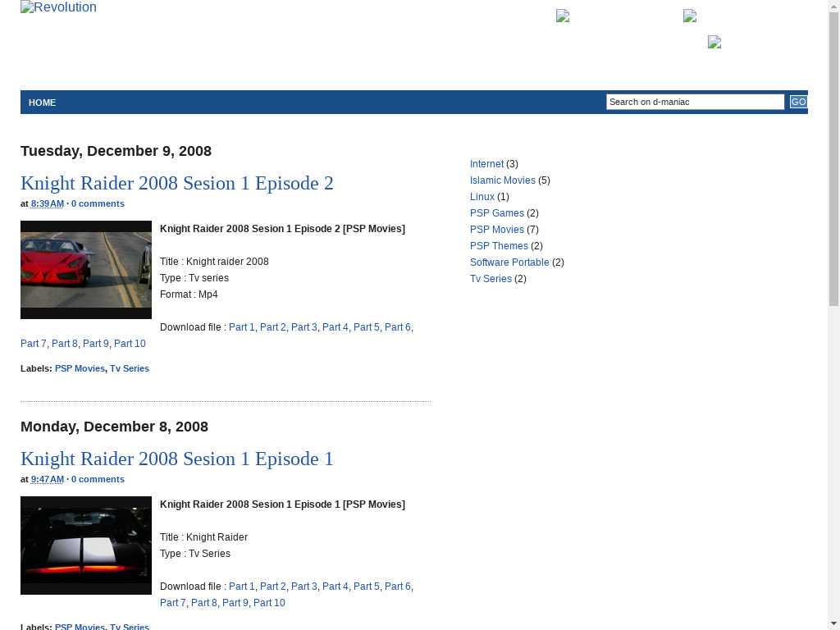This screenshot has height=630, width=840.
Task: Click the broken image icon at top right
Action: click(x=690, y=16)
